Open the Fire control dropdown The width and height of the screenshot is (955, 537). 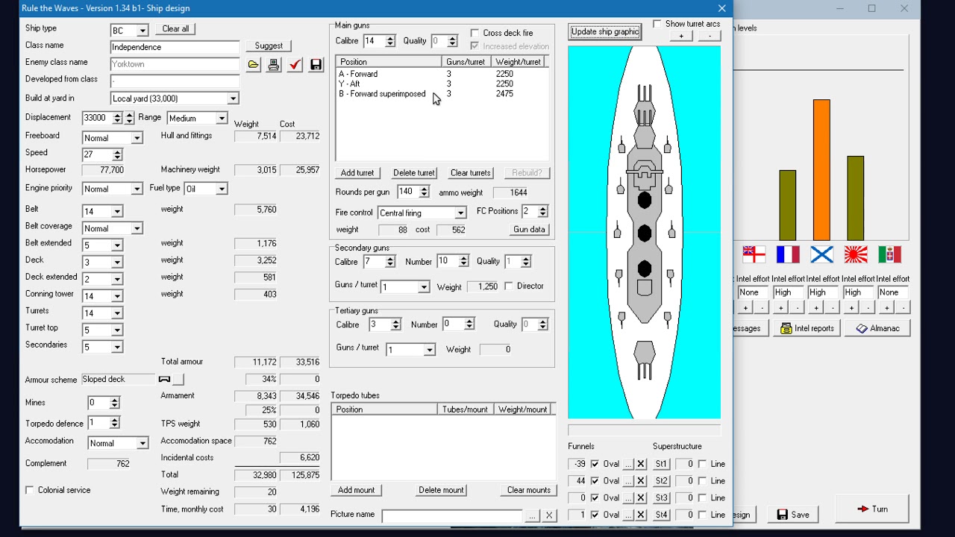[x=460, y=213]
